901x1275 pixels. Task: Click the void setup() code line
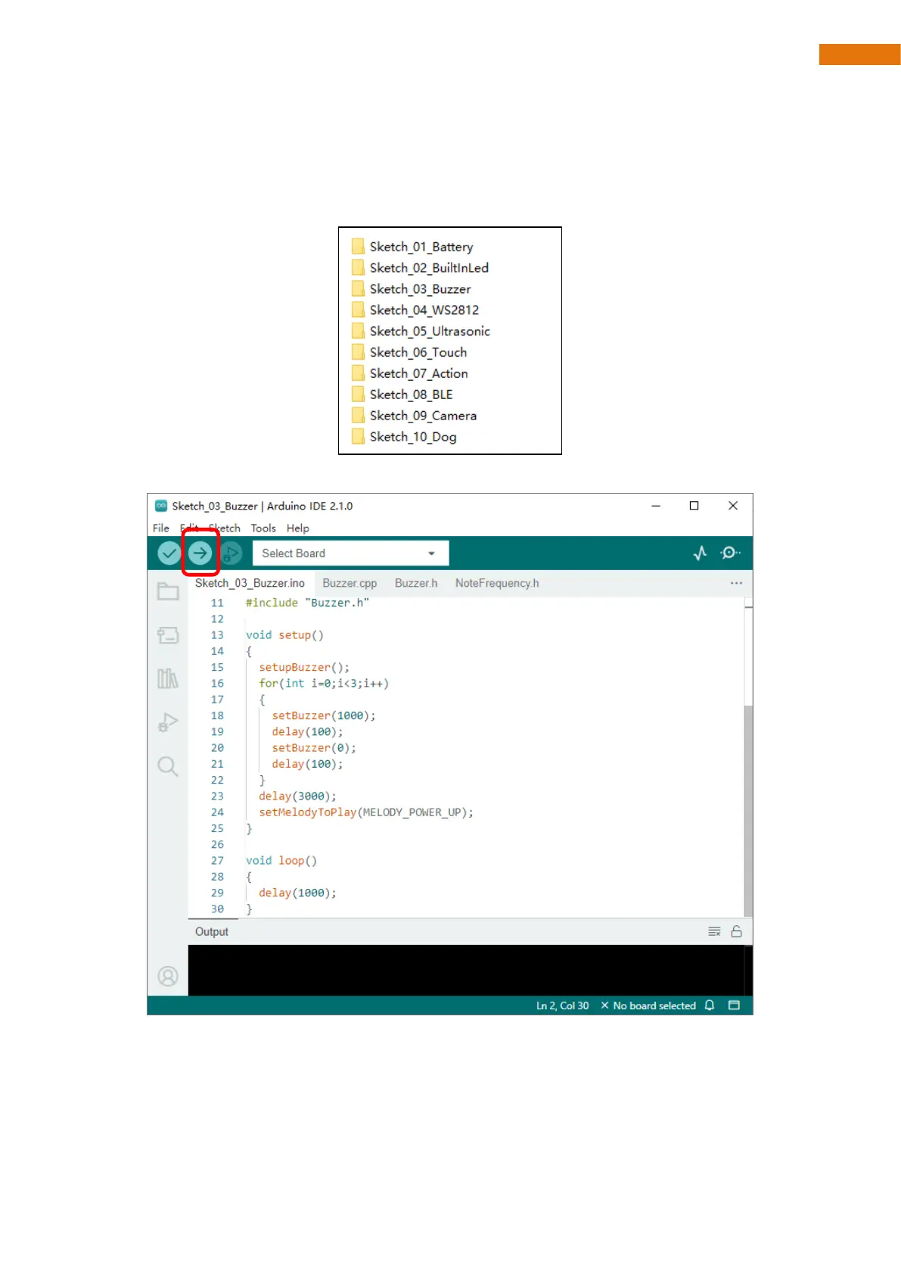[284, 635]
